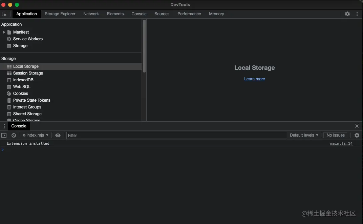Open the three-dot customize DevTools menu
363x224 pixels.
(x=357, y=14)
